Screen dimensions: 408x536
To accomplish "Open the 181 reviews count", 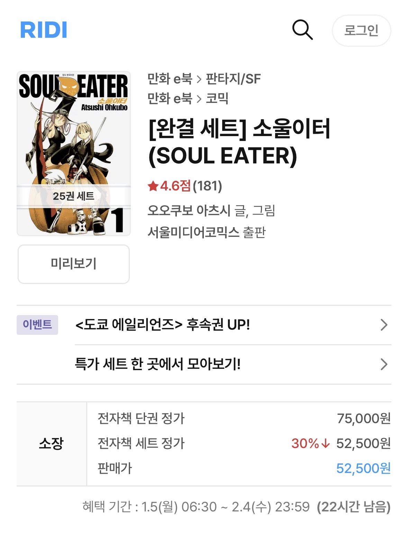I will pyautogui.click(x=207, y=186).
